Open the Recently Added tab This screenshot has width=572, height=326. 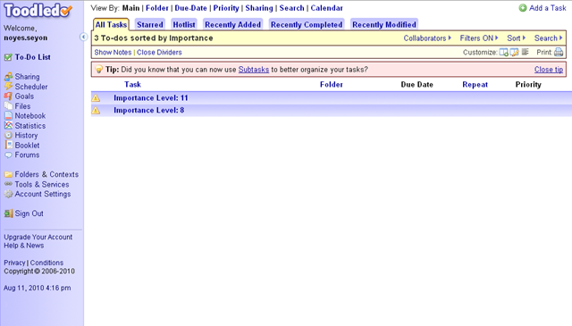pos(232,24)
